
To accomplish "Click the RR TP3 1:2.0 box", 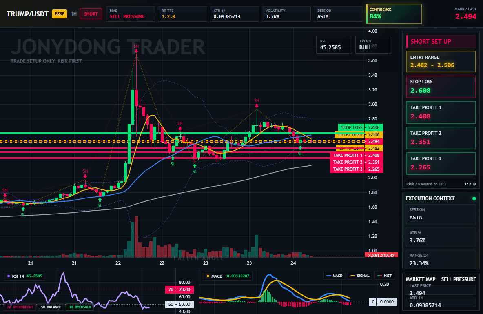I will (x=182, y=14).
